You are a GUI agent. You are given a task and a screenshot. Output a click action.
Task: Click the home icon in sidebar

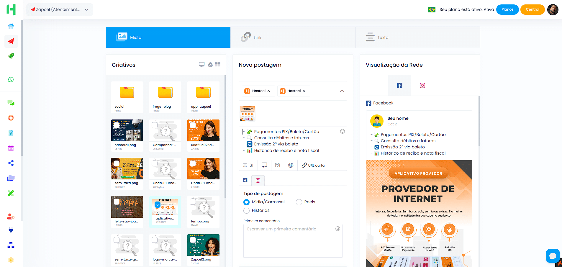(11, 26)
